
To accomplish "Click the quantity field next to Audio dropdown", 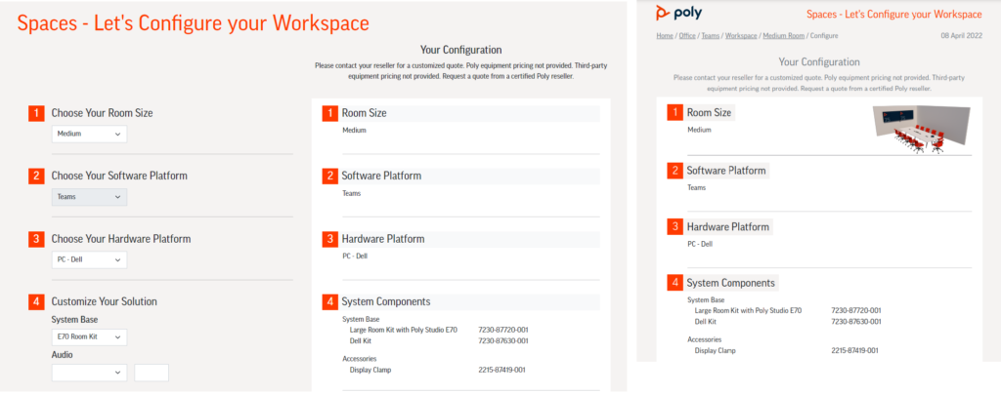I will pos(152,373).
